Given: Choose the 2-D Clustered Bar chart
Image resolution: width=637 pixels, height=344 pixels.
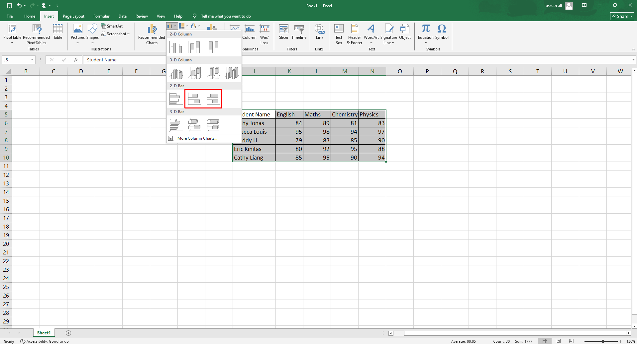Looking at the screenshot, I should click(x=176, y=99).
